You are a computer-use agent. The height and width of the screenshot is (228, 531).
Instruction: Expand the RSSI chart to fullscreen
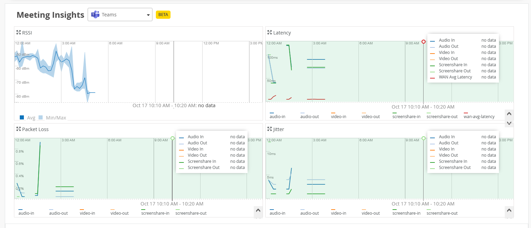(19, 32)
